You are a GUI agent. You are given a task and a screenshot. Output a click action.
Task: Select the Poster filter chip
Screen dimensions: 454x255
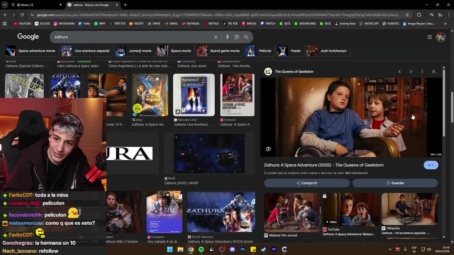(289, 51)
